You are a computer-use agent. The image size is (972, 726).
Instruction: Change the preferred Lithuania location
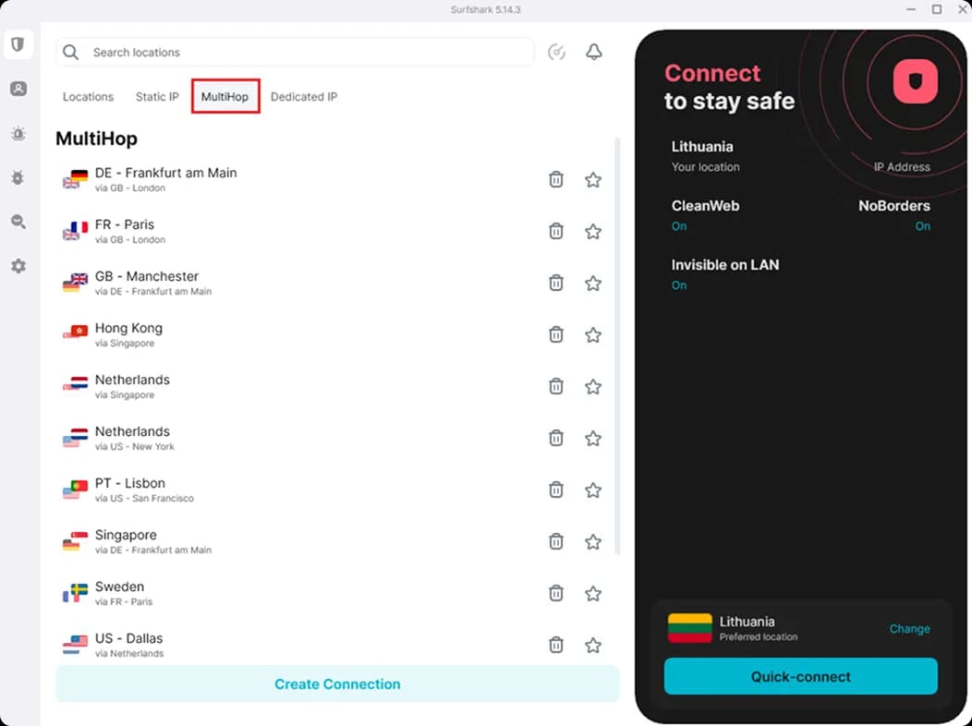(909, 629)
